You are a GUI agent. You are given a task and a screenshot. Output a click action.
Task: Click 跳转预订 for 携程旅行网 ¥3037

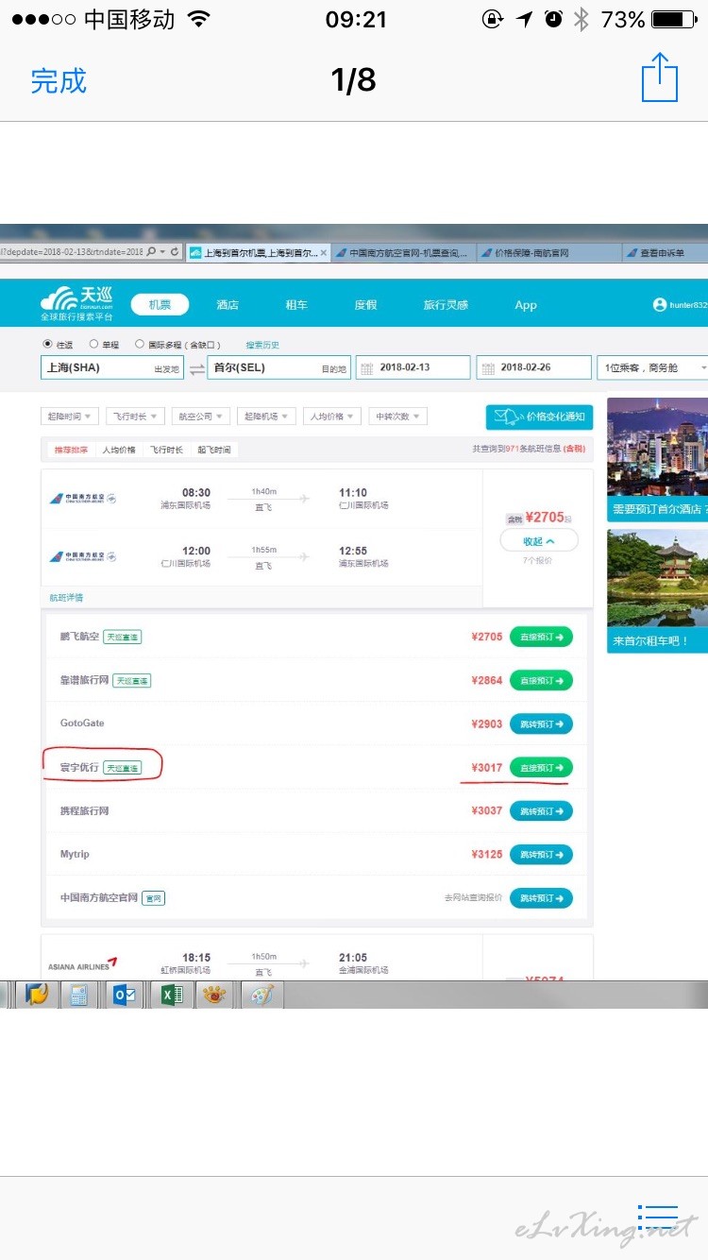pyautogui.click(x=541, y=811)
